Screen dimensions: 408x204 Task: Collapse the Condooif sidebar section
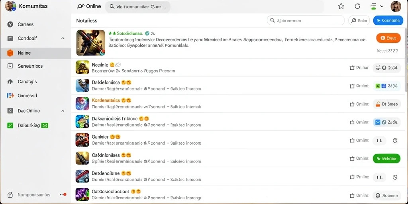(63, 38)
